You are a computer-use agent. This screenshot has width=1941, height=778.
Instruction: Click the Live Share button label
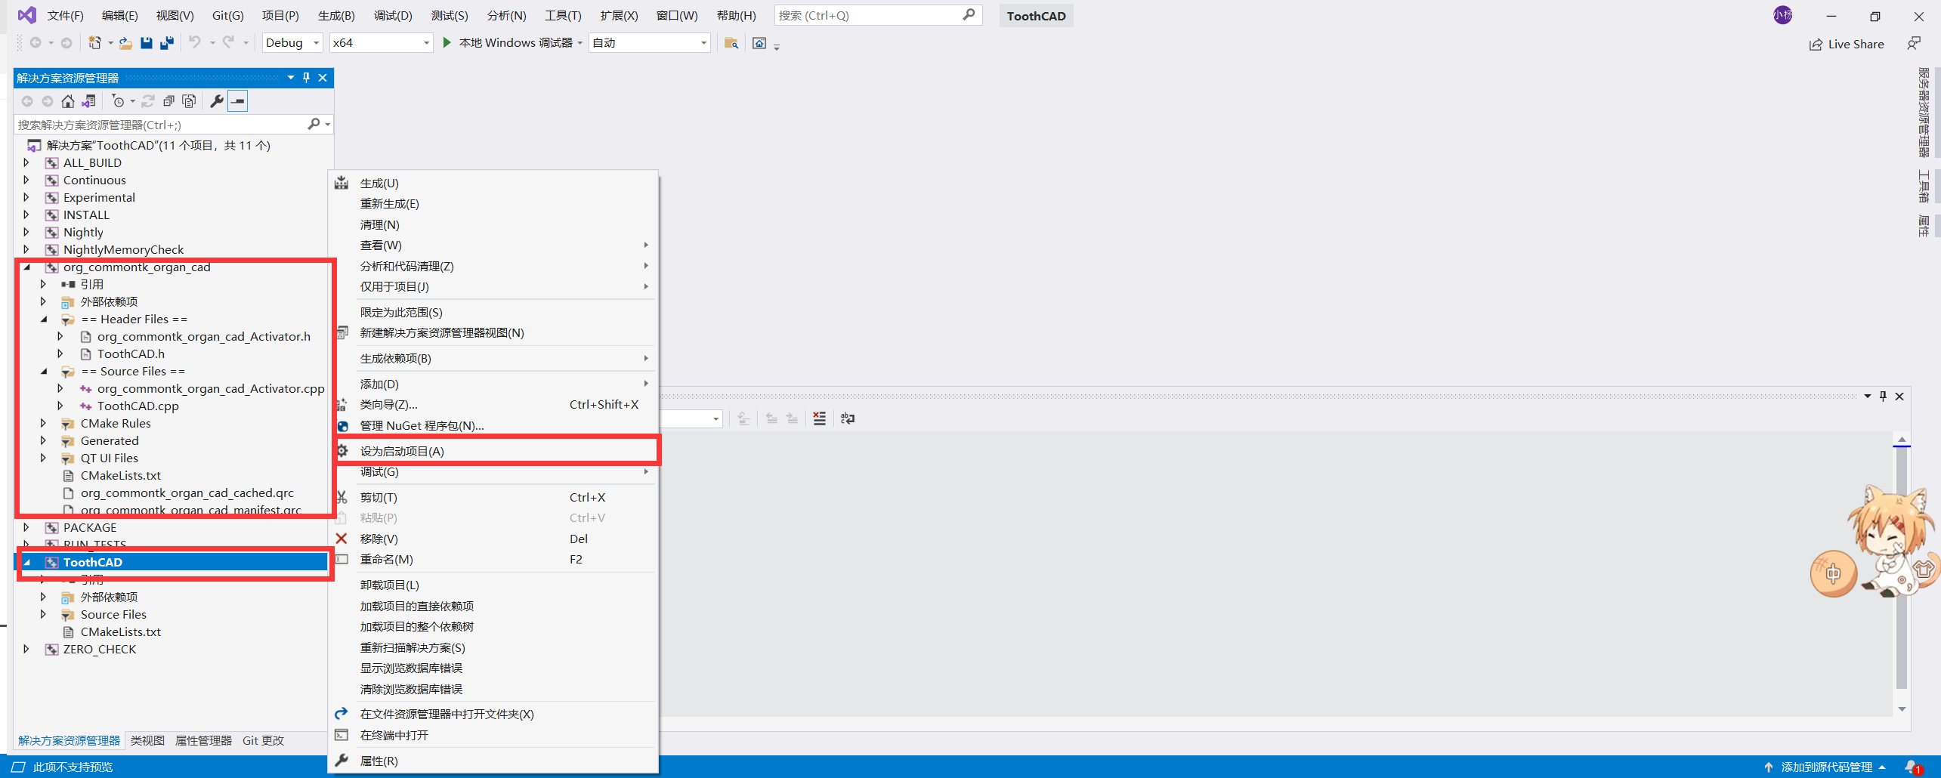pos(1856,45)
